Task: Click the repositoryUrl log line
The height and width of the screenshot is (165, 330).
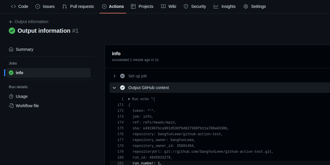Action: coord(203,152)
